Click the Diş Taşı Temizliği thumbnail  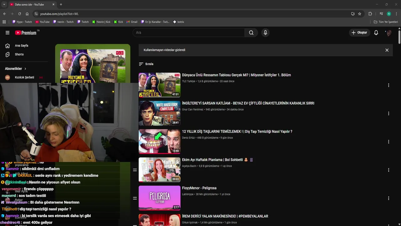[159, 142]
